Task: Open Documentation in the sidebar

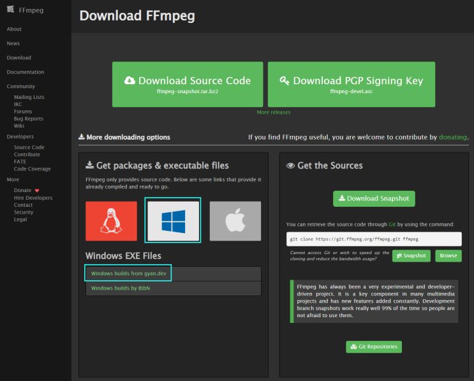Action: (x=26, y=72)
